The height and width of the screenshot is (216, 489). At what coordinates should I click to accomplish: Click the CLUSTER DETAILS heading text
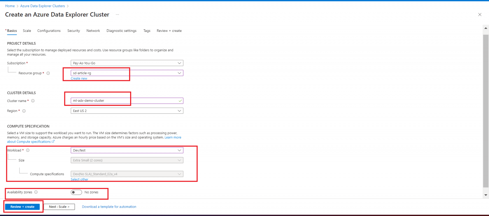point(21,93)
